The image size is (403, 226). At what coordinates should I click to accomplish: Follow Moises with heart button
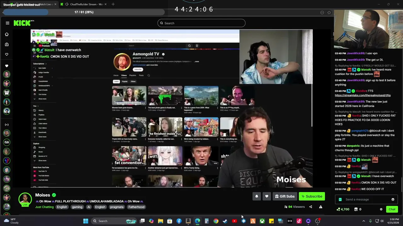click(267, 196)
